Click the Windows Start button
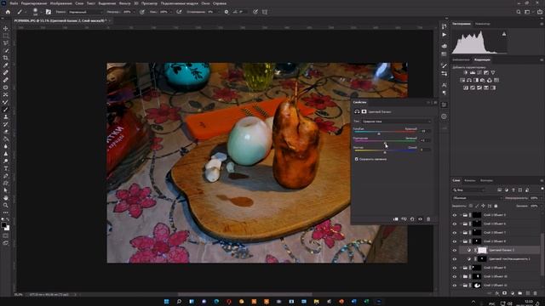The width and height of the screenshot is (545, 306). pyautogui.click(x=167, y=302)
